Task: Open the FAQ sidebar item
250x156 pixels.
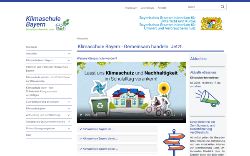Action: [28, 135]
